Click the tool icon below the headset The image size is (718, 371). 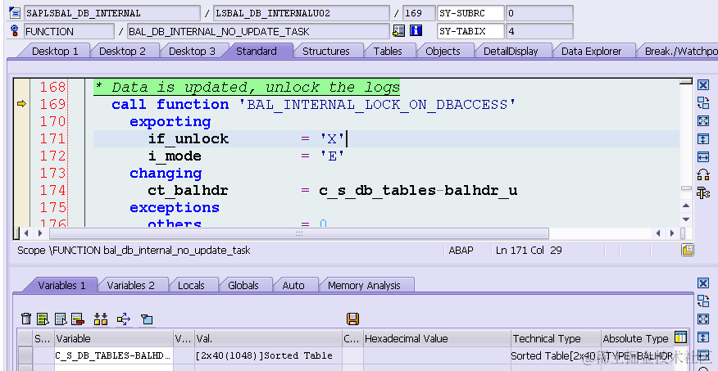[703, 193]
